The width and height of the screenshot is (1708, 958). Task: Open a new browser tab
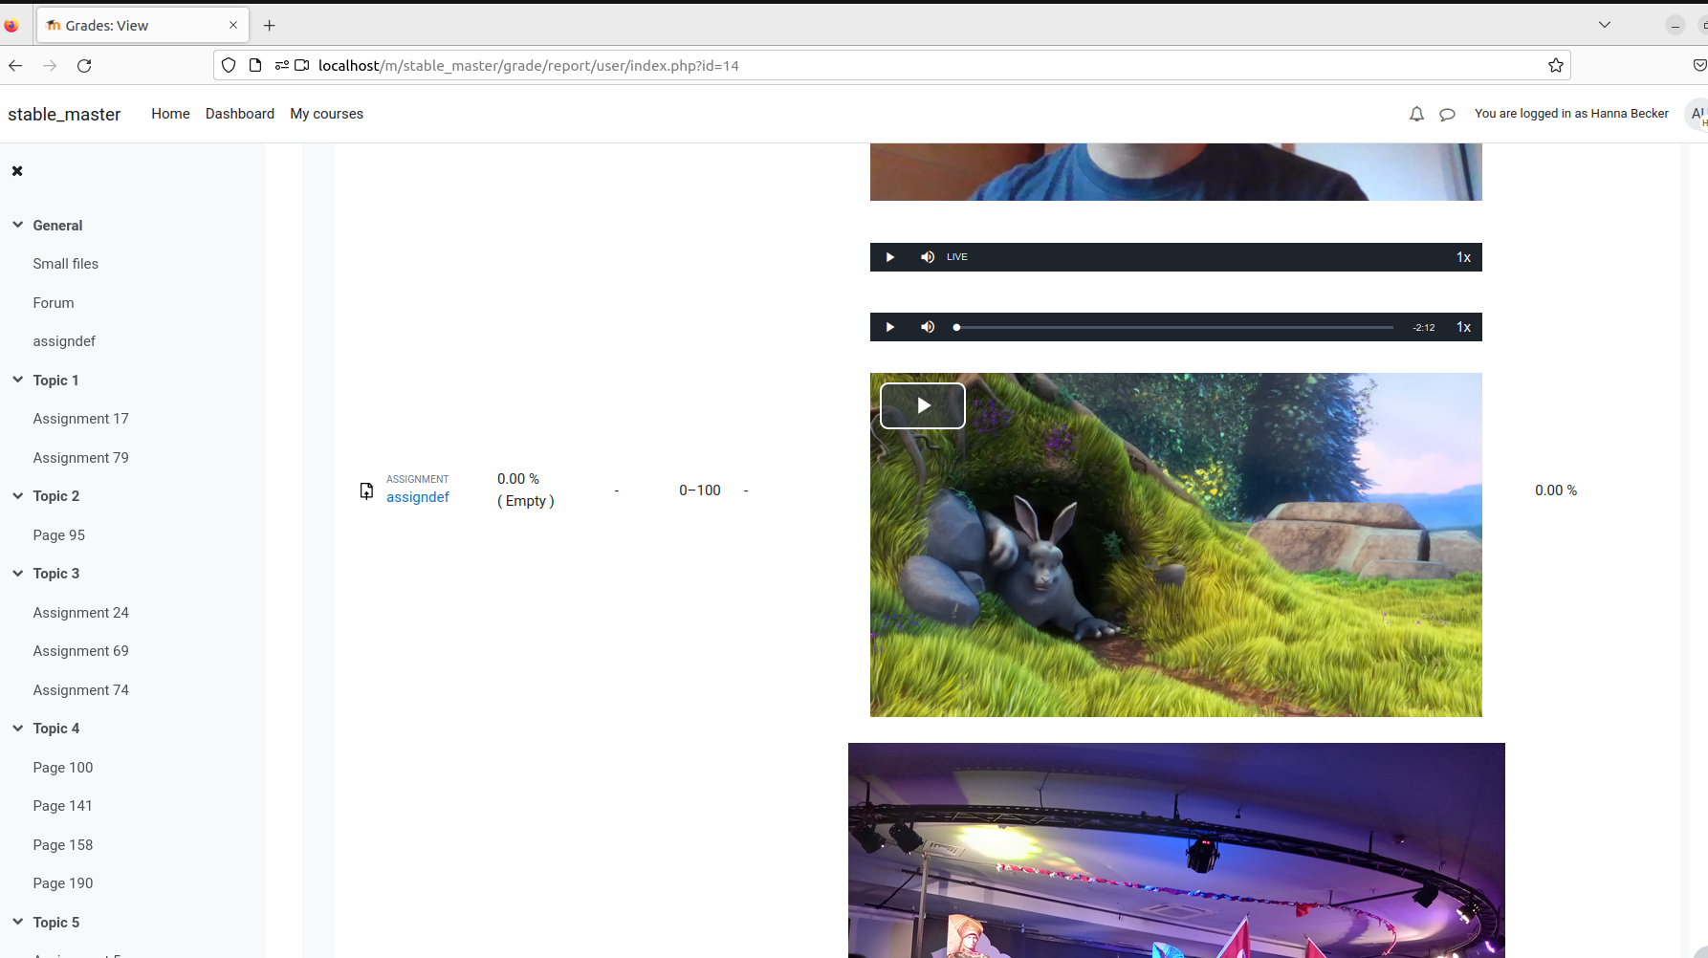(x=270, y=26)
